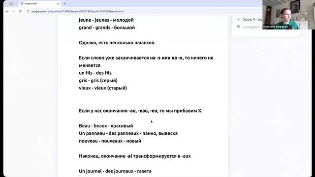The image size is (315, 177).
Task: Click 'Un journal - des journaux' line
Action: [x=115, y=171]
